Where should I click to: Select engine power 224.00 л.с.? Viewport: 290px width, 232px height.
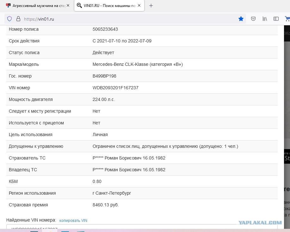coord(104,99)
